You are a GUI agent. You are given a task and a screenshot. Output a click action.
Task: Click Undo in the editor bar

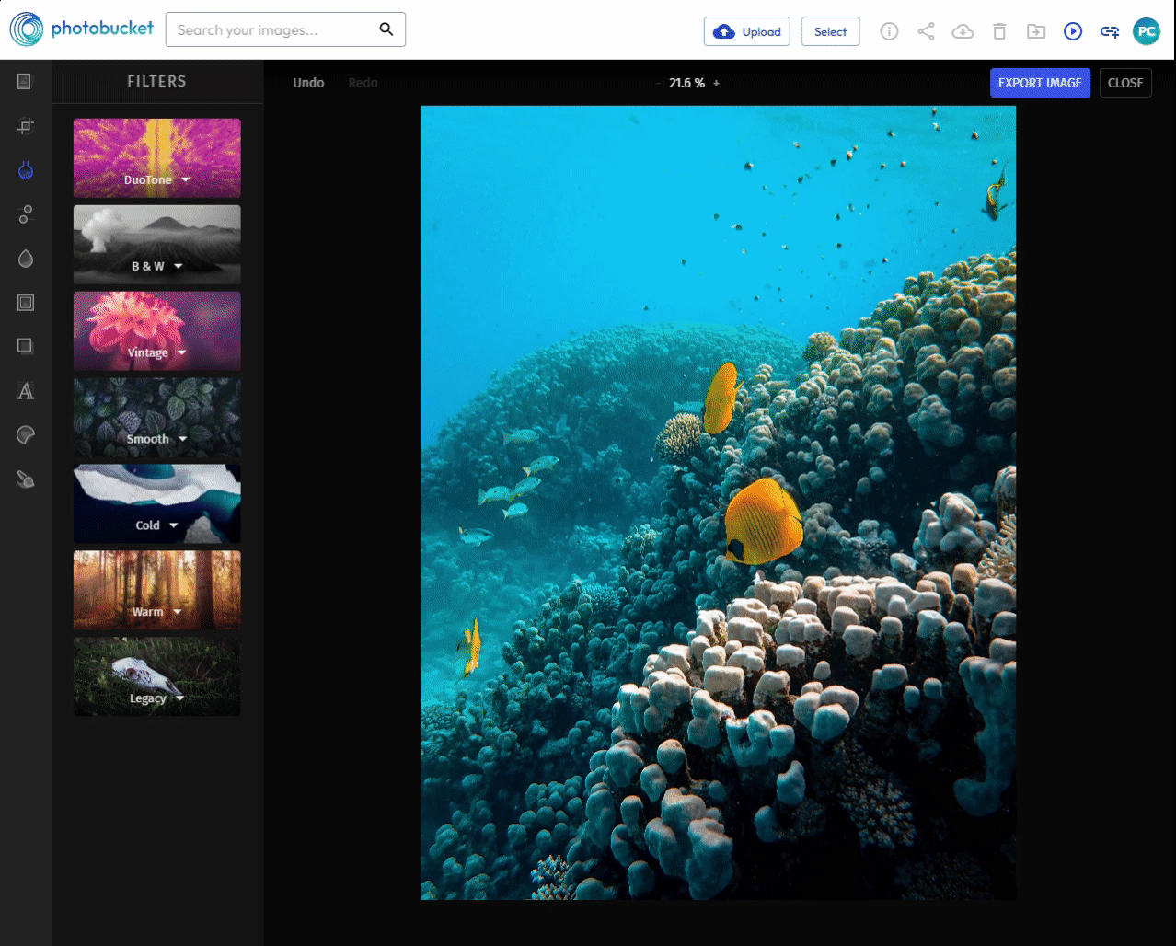pyautogui.click(x=308, y=83)
